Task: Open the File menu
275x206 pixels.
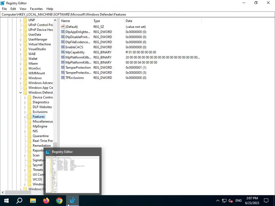Action: [x=4, y=9]
